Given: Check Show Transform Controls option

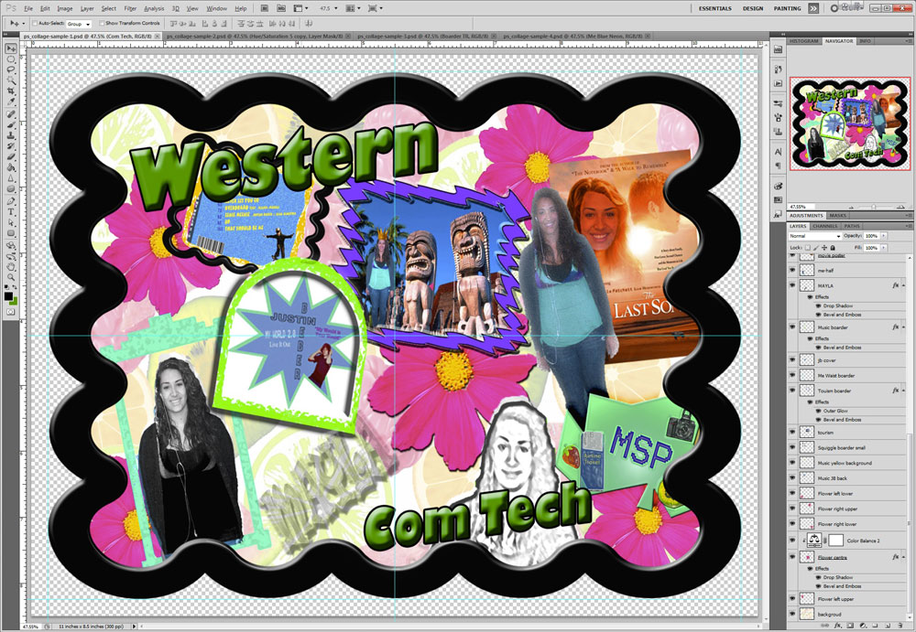Looking at the screenshot, I should (101, 23).
